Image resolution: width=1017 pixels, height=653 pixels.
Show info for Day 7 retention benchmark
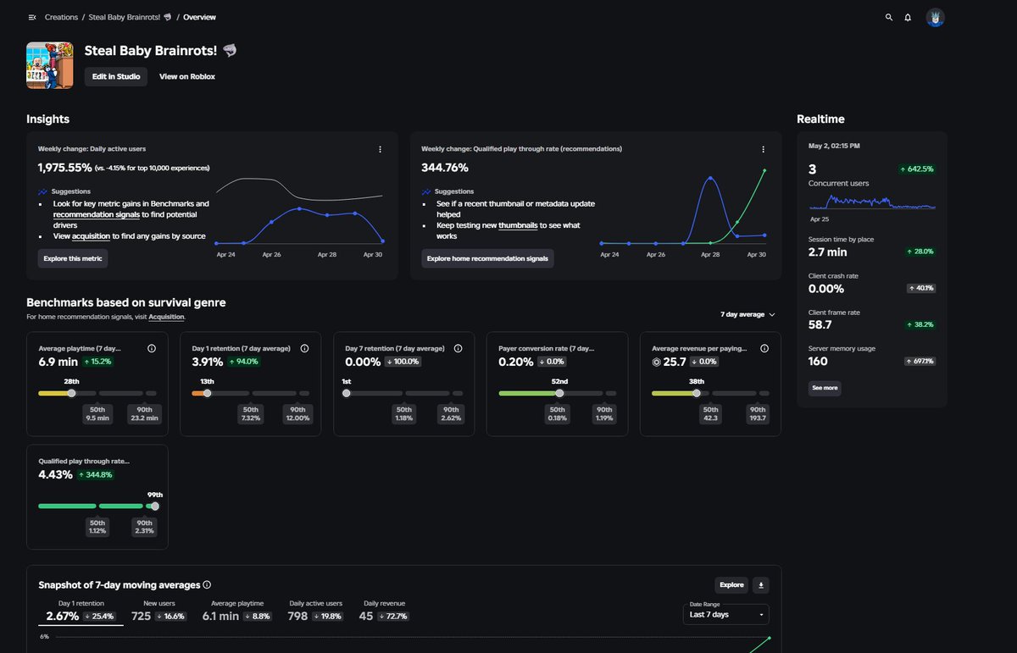[x=458, y=348]
